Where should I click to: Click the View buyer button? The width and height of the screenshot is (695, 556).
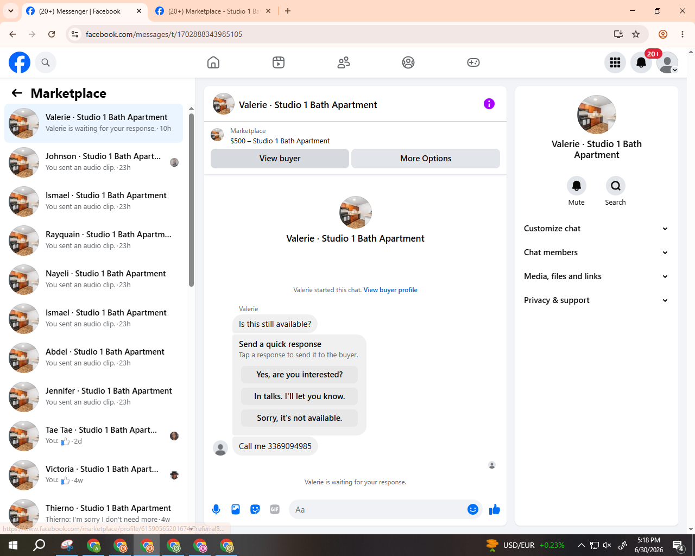tap(280, 159)
